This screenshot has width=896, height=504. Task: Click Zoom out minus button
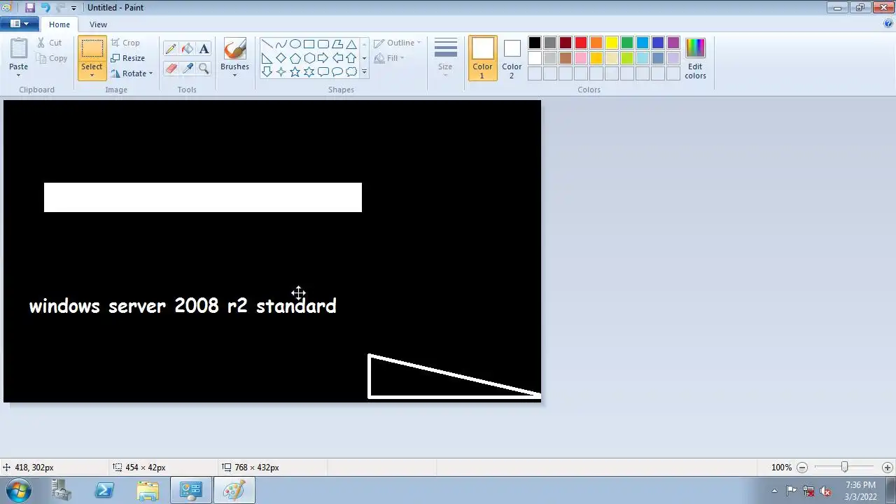click(x=802, y=468)
